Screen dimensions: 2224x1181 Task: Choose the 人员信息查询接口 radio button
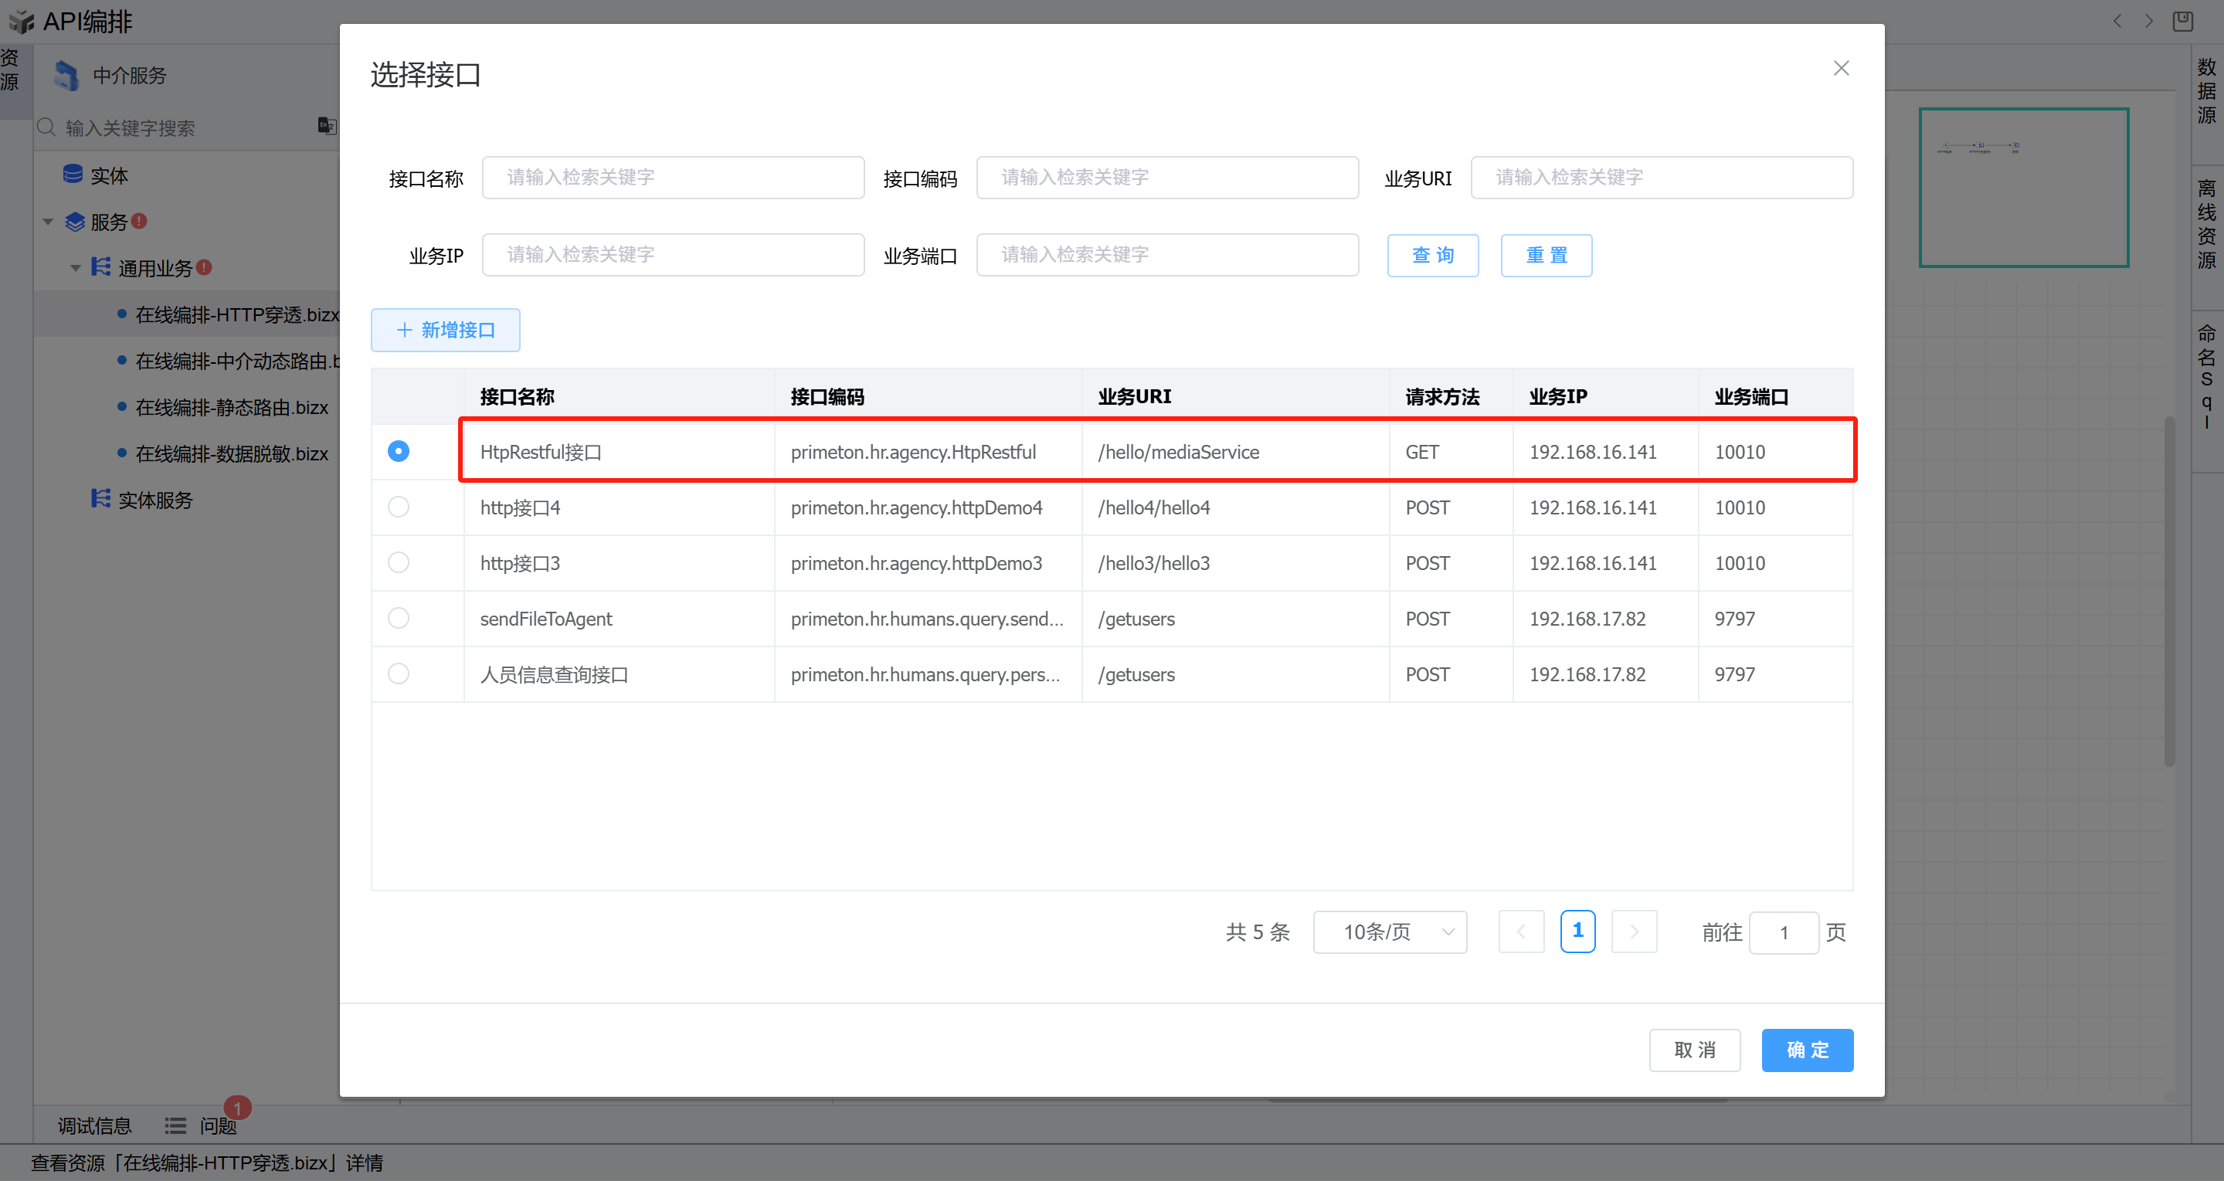click(398, 674)
